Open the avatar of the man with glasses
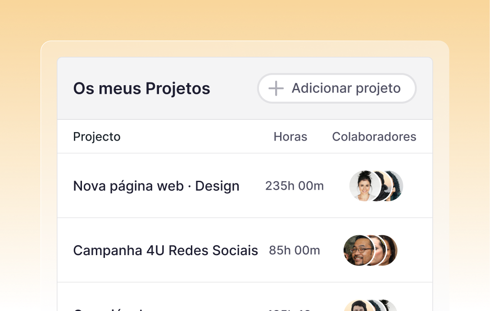Viewport: 490px width, 311px height. pos(358,250)
